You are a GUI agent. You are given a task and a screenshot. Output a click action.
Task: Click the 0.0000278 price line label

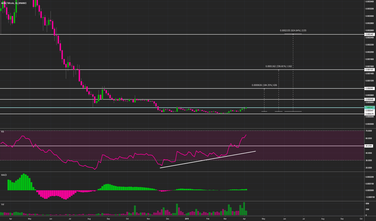[369, 114]
